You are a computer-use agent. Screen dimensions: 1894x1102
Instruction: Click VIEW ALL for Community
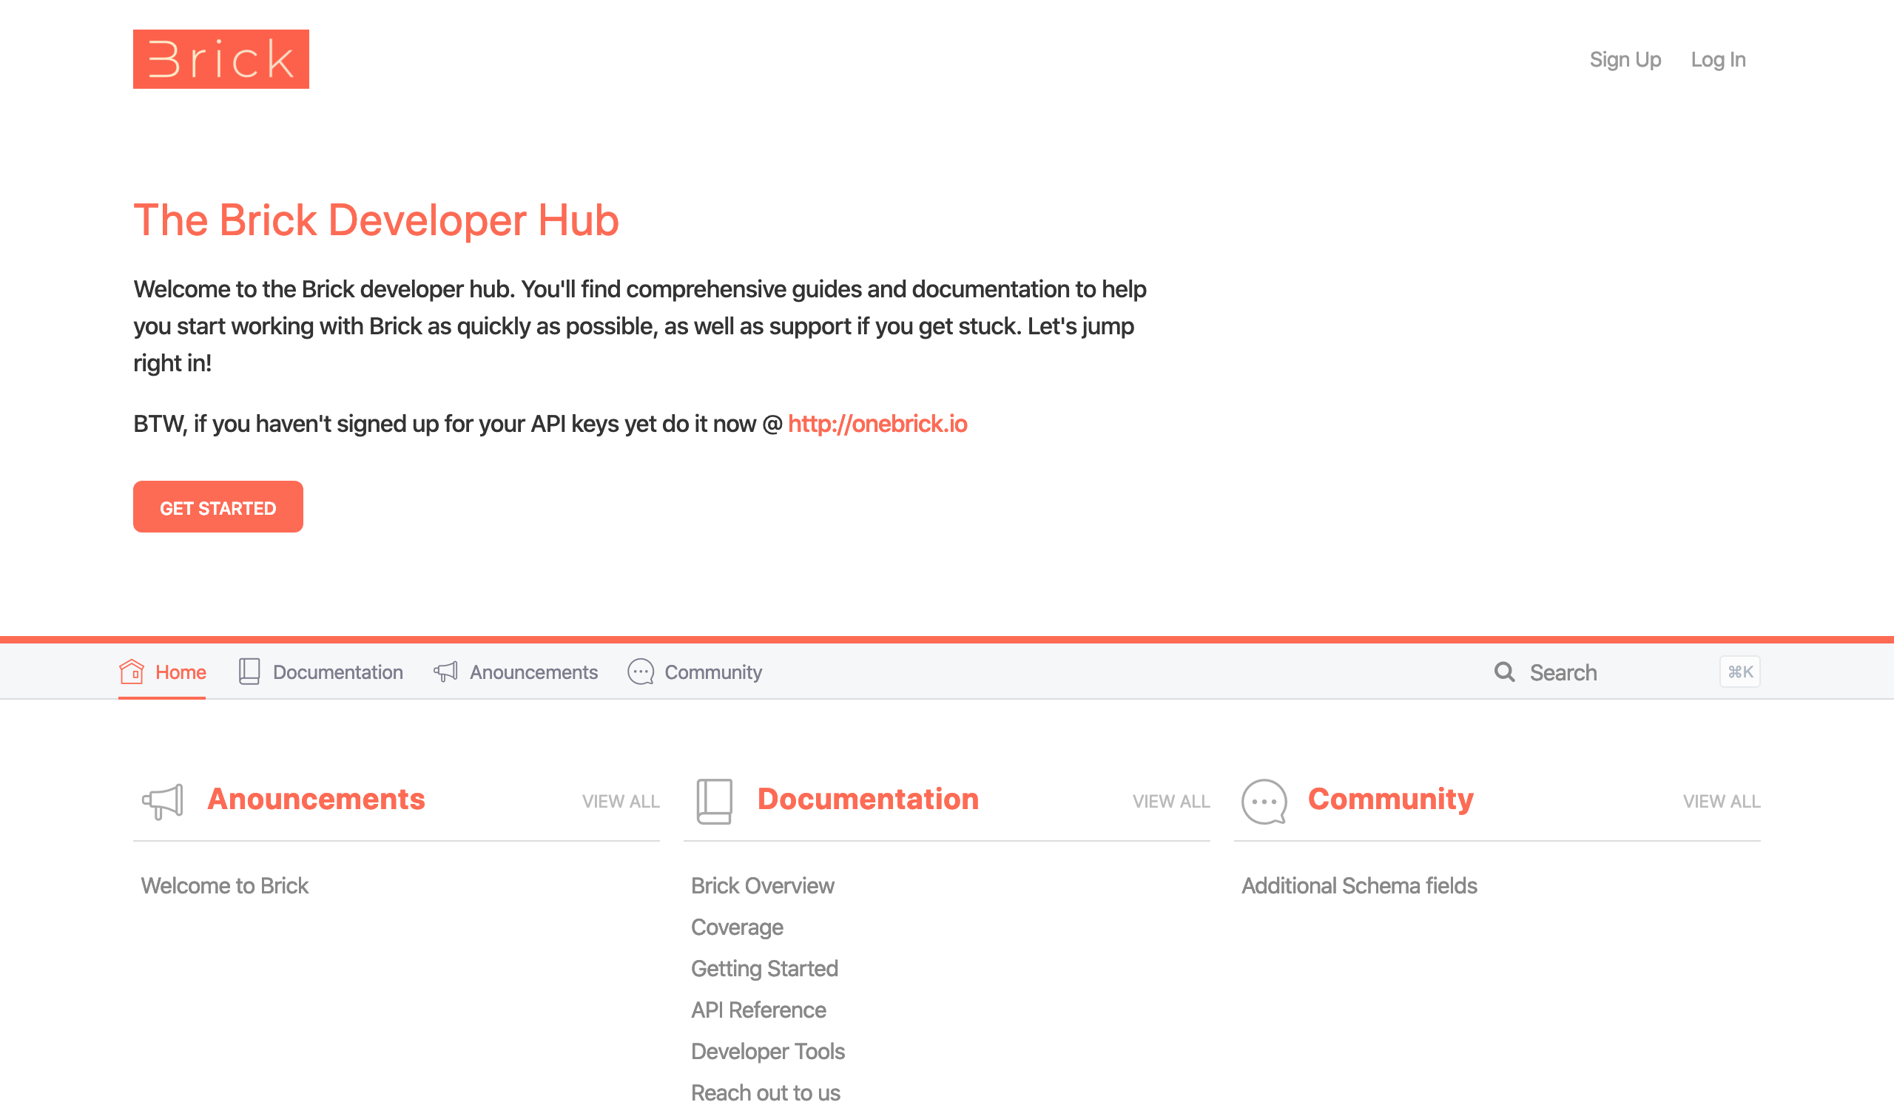1721,802
